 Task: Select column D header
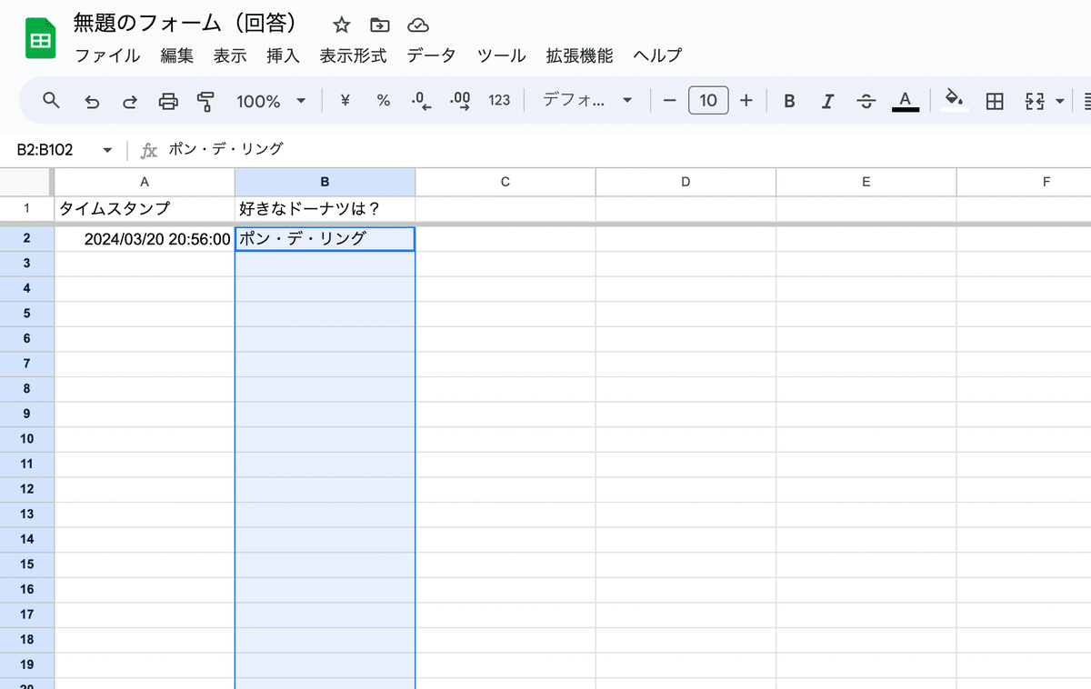tap(686, 182)
